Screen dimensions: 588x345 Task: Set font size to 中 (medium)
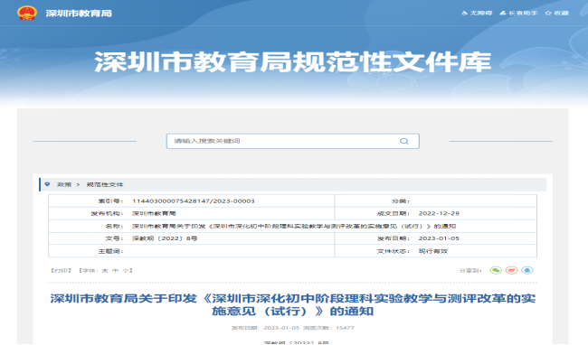point(115,270)
